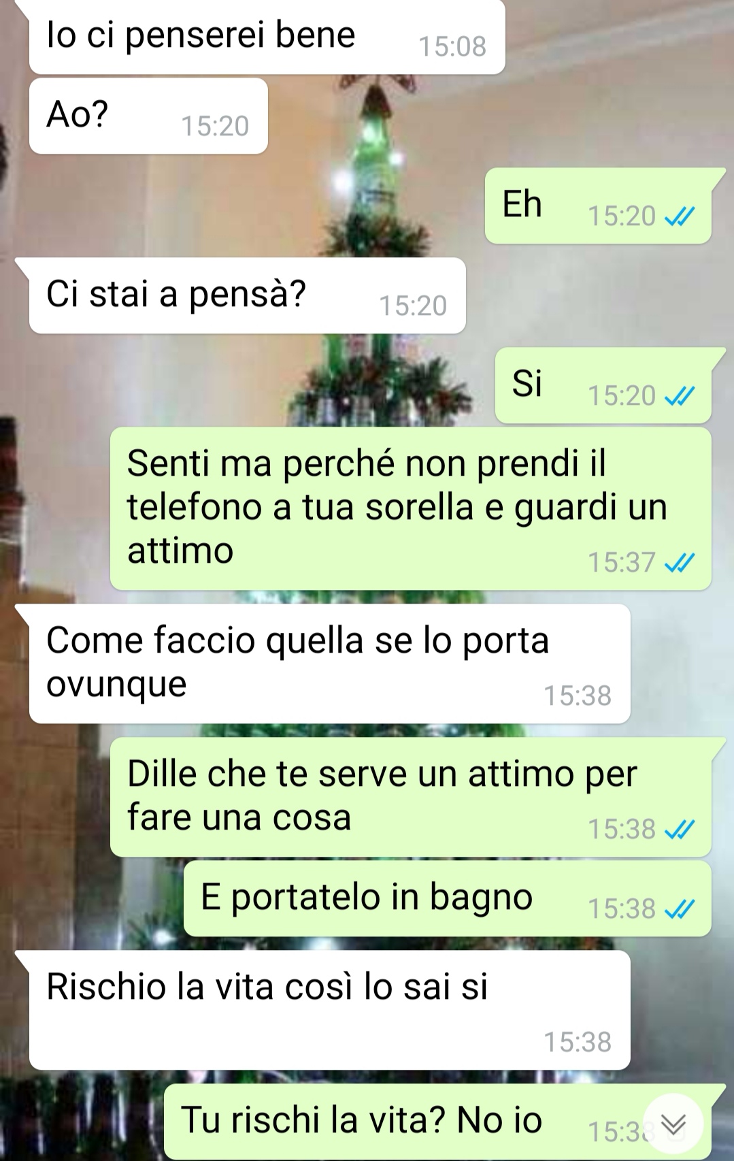734x1161 pixels.
Task: Tap blue double ticks on 'Si' message
Action: point(680,396)
